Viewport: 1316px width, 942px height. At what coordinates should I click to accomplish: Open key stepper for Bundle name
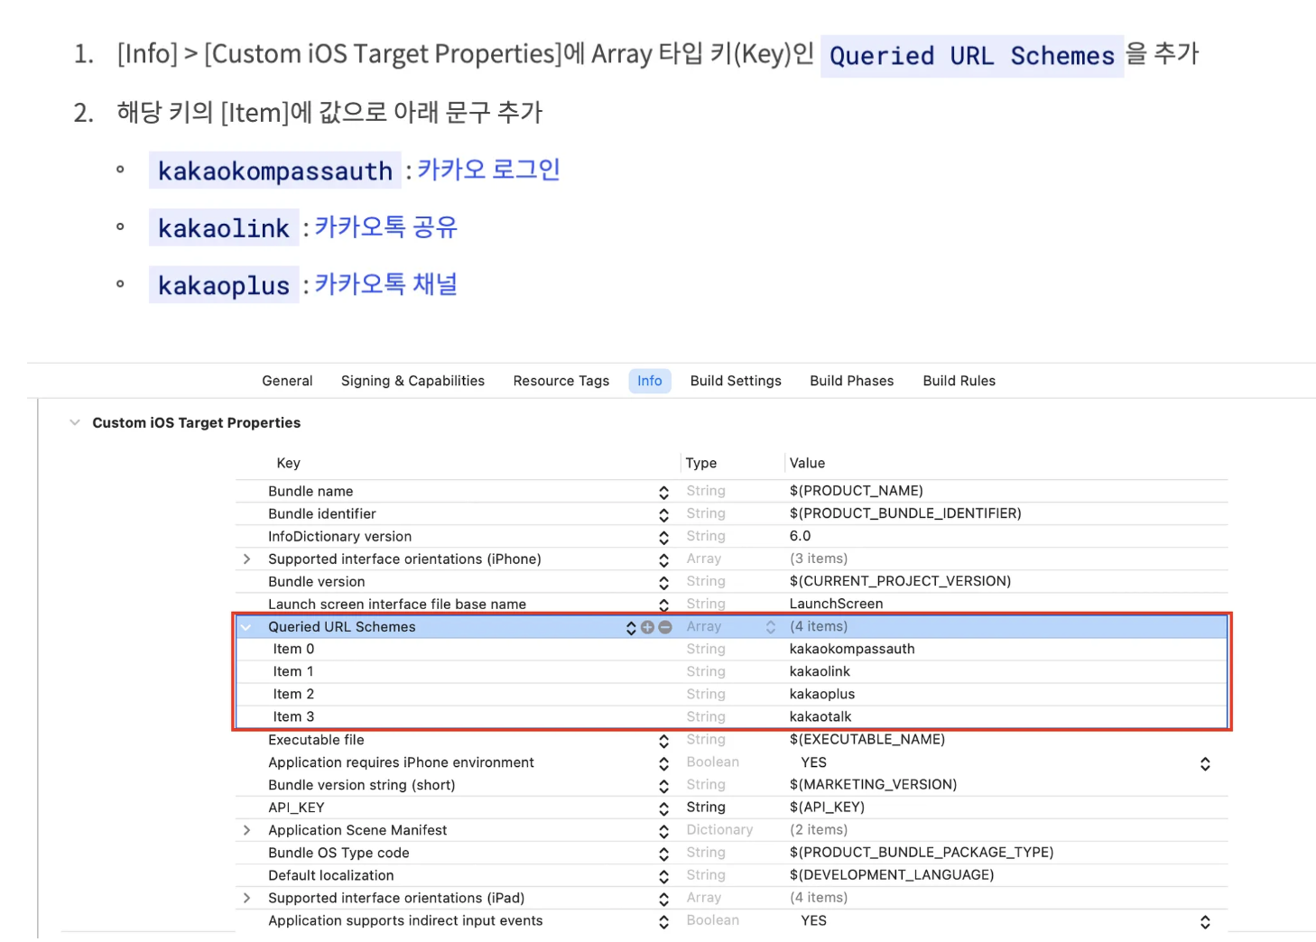click(663, 492)
